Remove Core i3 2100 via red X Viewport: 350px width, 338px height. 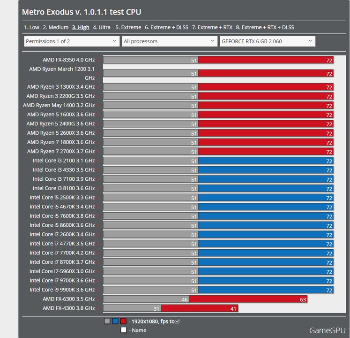(x=98, y=161)
